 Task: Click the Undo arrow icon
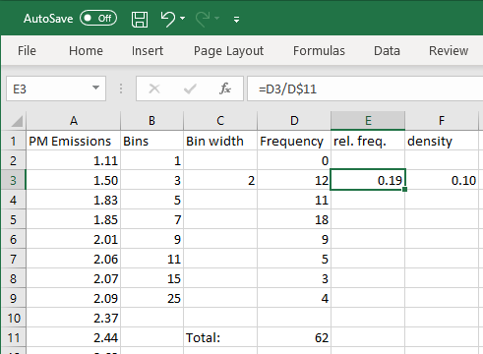[x=168, y=19]
